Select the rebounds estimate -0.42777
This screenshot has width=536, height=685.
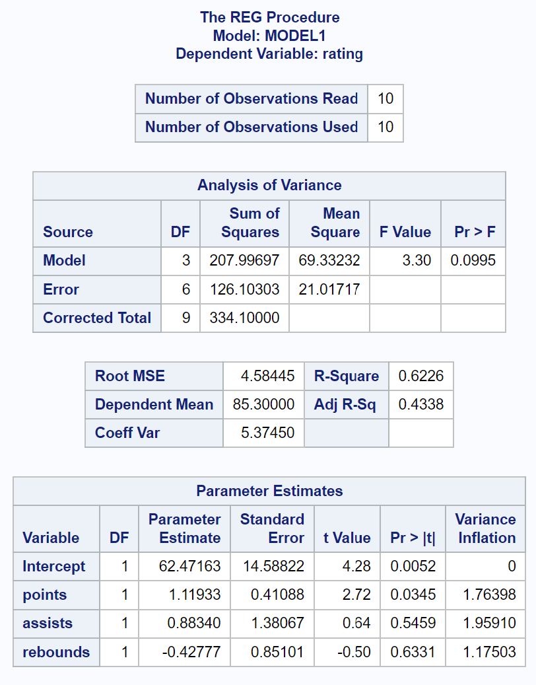pos(191,652)
